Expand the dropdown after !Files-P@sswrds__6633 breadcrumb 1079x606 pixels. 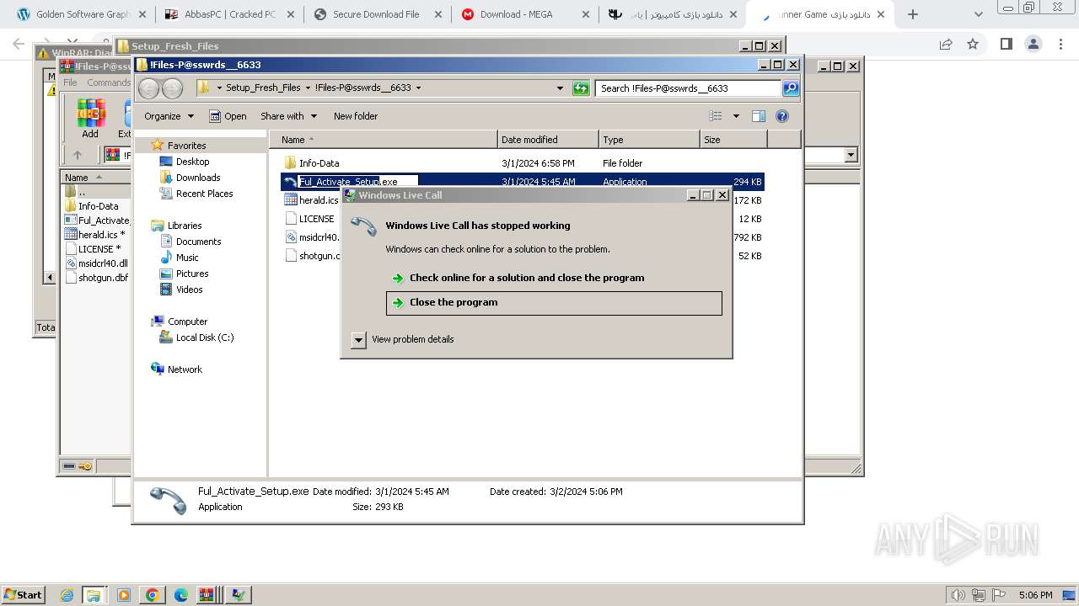pos(418,88)
